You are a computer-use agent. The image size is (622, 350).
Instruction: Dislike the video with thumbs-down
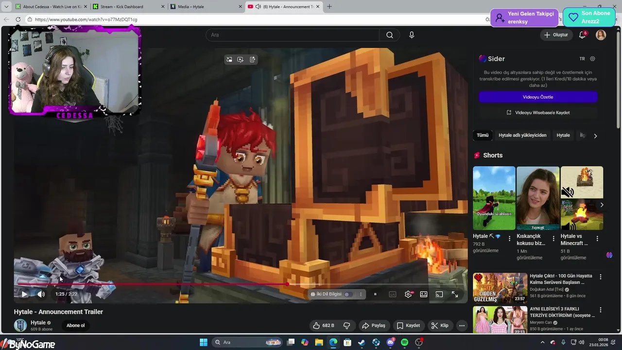(347, 326)
